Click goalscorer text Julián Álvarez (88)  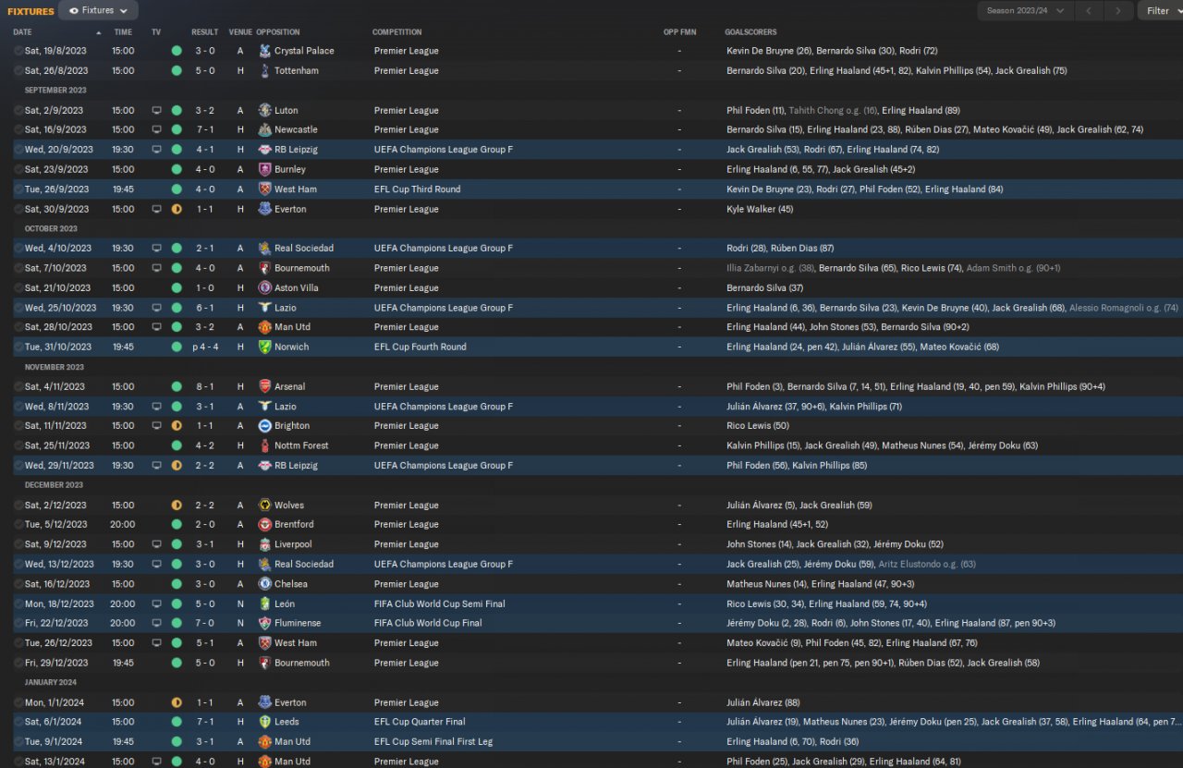tap(762, 702)
